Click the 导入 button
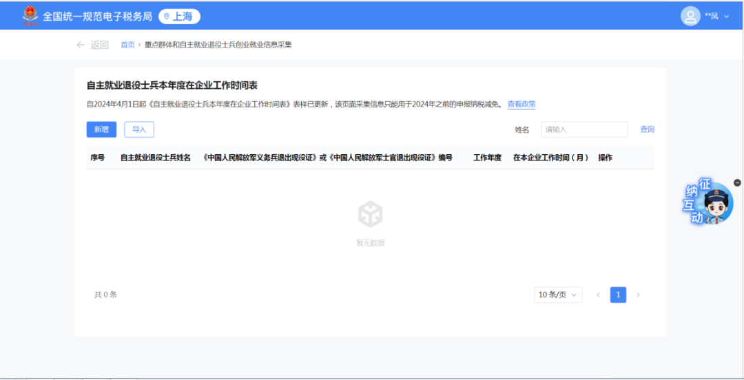Viewport: 744px width, 380px height. tap(139, 129)
